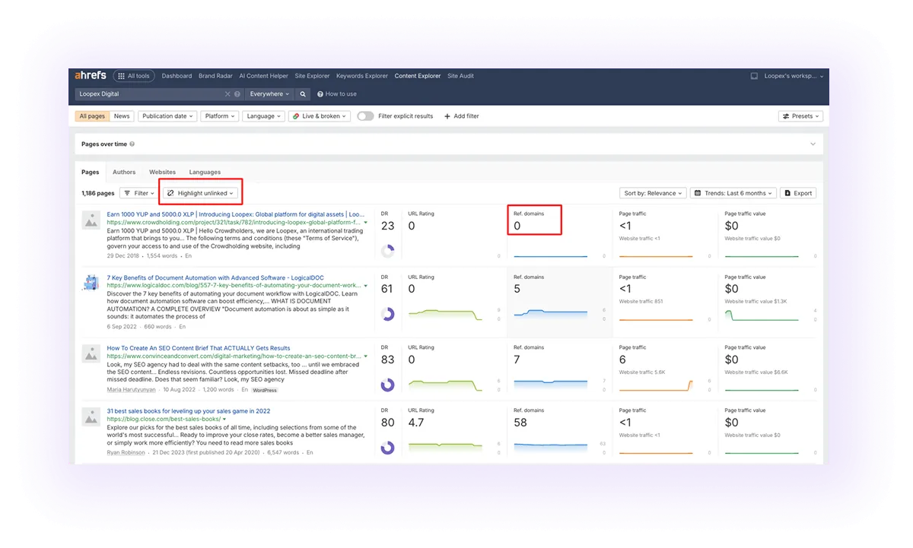Open Site Explorer in top navigation

pos(312,76)
